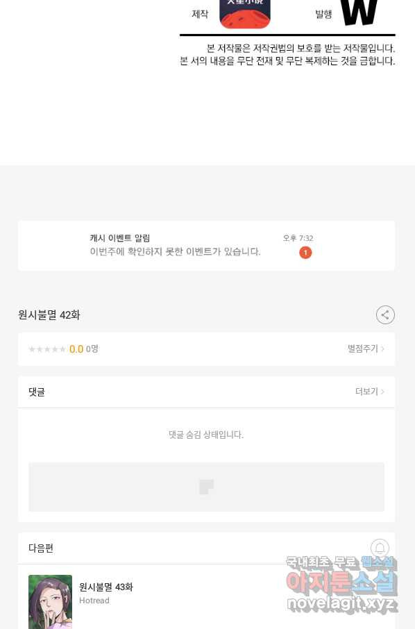Click the placeholder image in comments banner
The width and height of the screenshot is (415, 629).
pyautogui.click(x=207, y=487)
